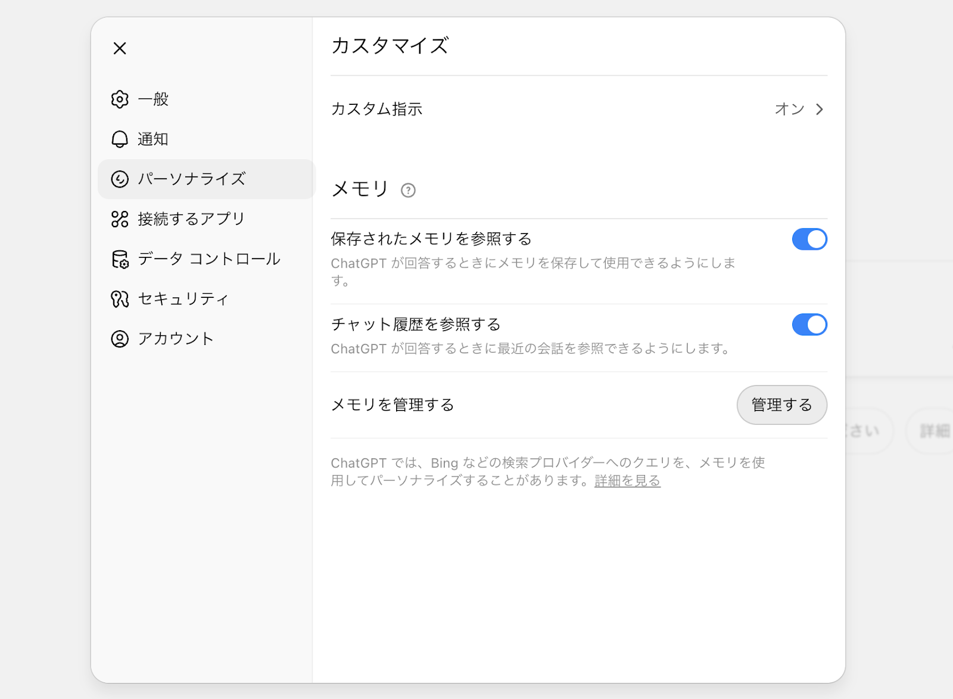Open the メモリ help question mark icon
Image resolution: width=953 pixels, height=699 pixels.
(407, 191)
